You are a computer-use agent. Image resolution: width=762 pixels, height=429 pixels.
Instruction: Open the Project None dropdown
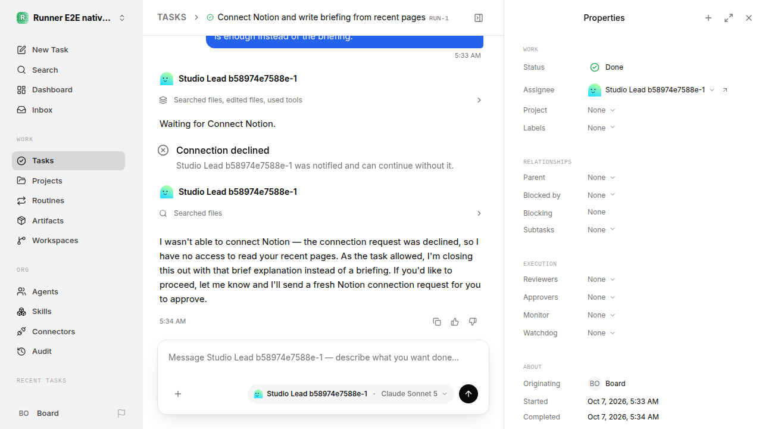point(601,110)
